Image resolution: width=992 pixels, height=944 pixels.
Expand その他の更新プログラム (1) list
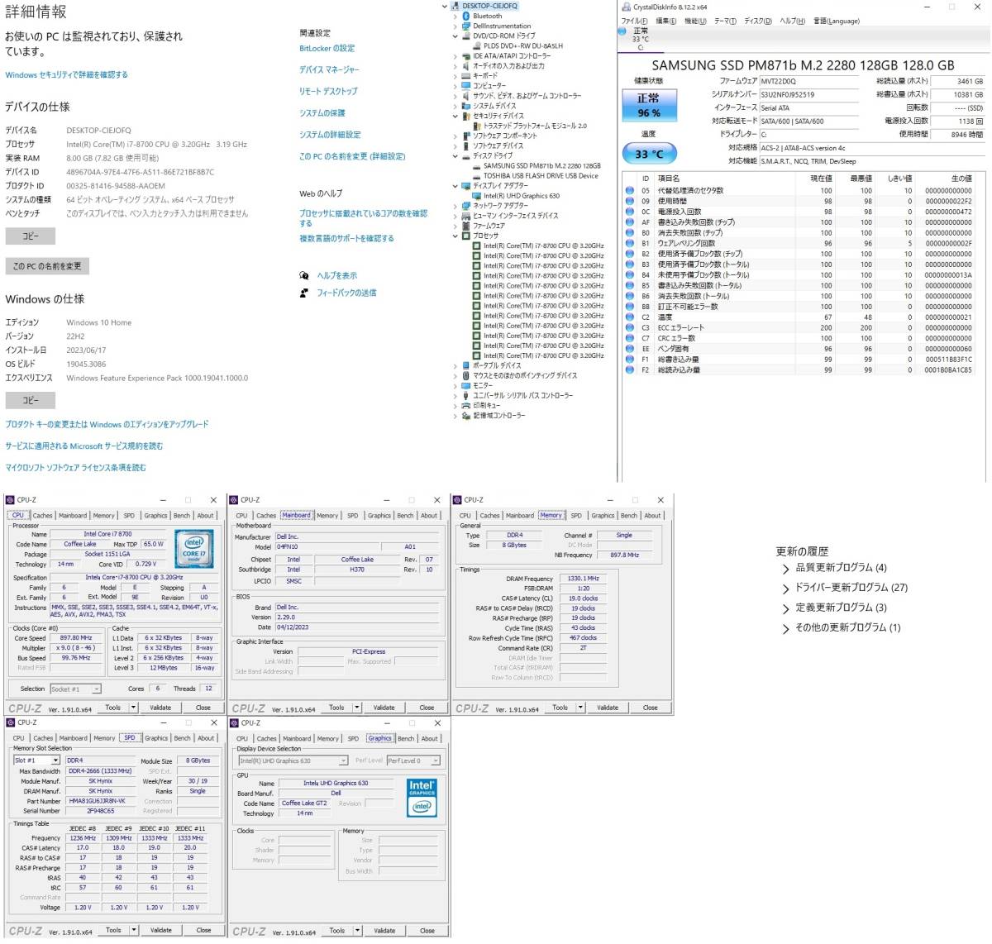[785, 628]
